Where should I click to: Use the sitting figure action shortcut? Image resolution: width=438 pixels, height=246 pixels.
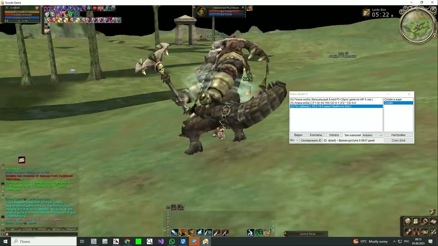tap(250, 233)
